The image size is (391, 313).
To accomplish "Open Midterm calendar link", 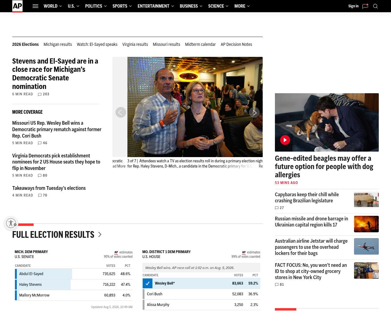I will point(200,44).
